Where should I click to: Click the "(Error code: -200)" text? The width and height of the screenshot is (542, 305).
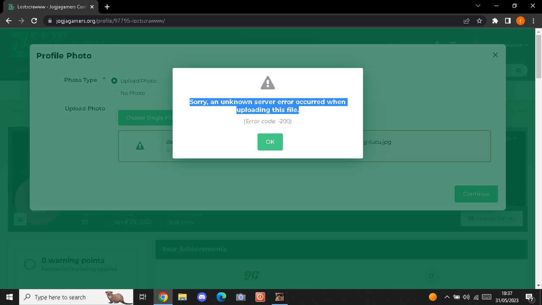pyautogui.click(x=268, y=121)
